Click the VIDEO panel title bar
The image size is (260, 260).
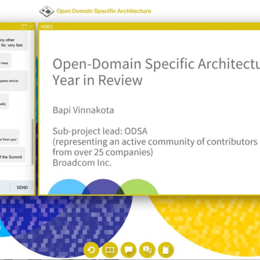(x=147, y=27)
